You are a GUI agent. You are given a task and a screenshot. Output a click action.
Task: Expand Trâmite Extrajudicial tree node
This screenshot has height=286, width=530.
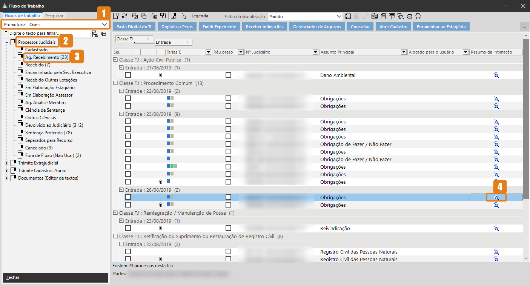tap(6, 163)
